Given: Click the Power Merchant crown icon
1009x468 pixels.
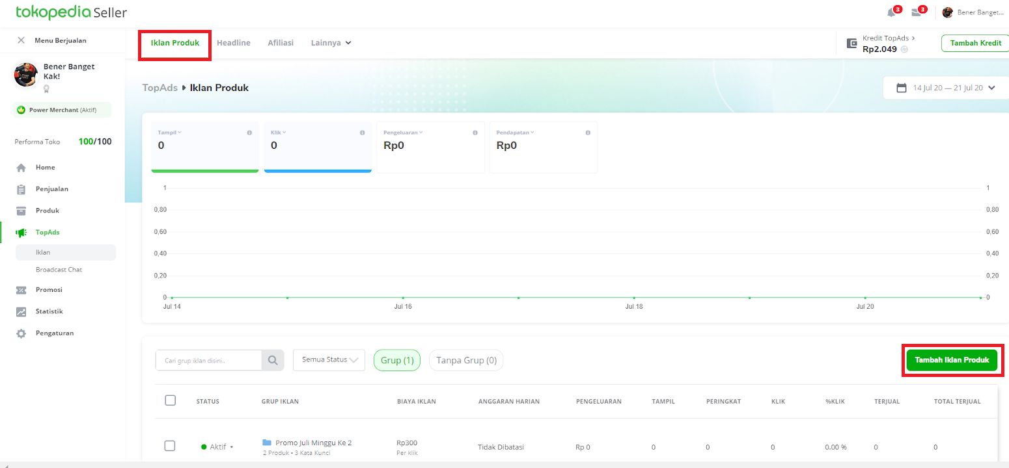Looking at the screenshot, I should 21,110.
